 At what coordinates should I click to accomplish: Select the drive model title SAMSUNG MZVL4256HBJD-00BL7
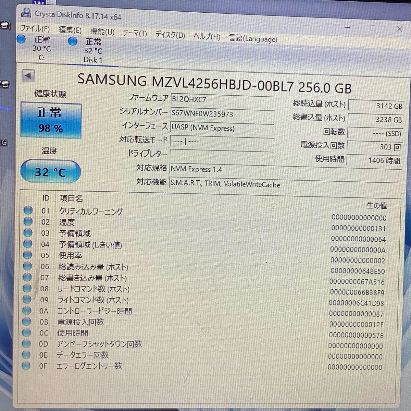coord(185,83)
